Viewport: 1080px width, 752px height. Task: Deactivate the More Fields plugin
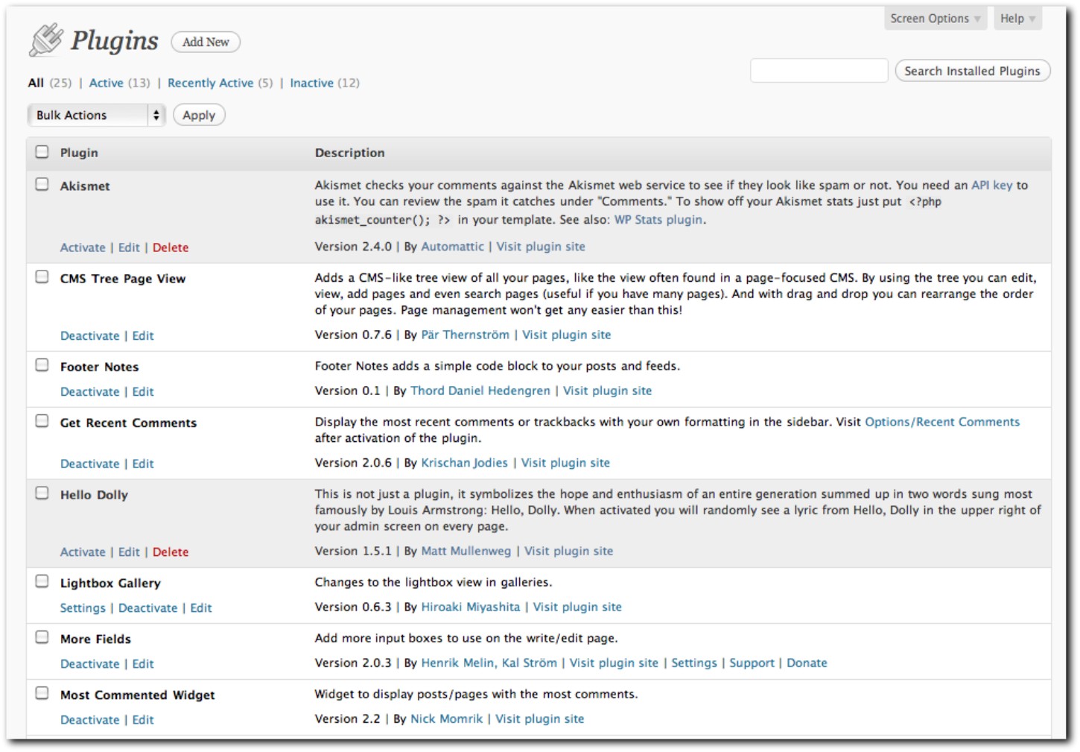[x=89, y=664]
